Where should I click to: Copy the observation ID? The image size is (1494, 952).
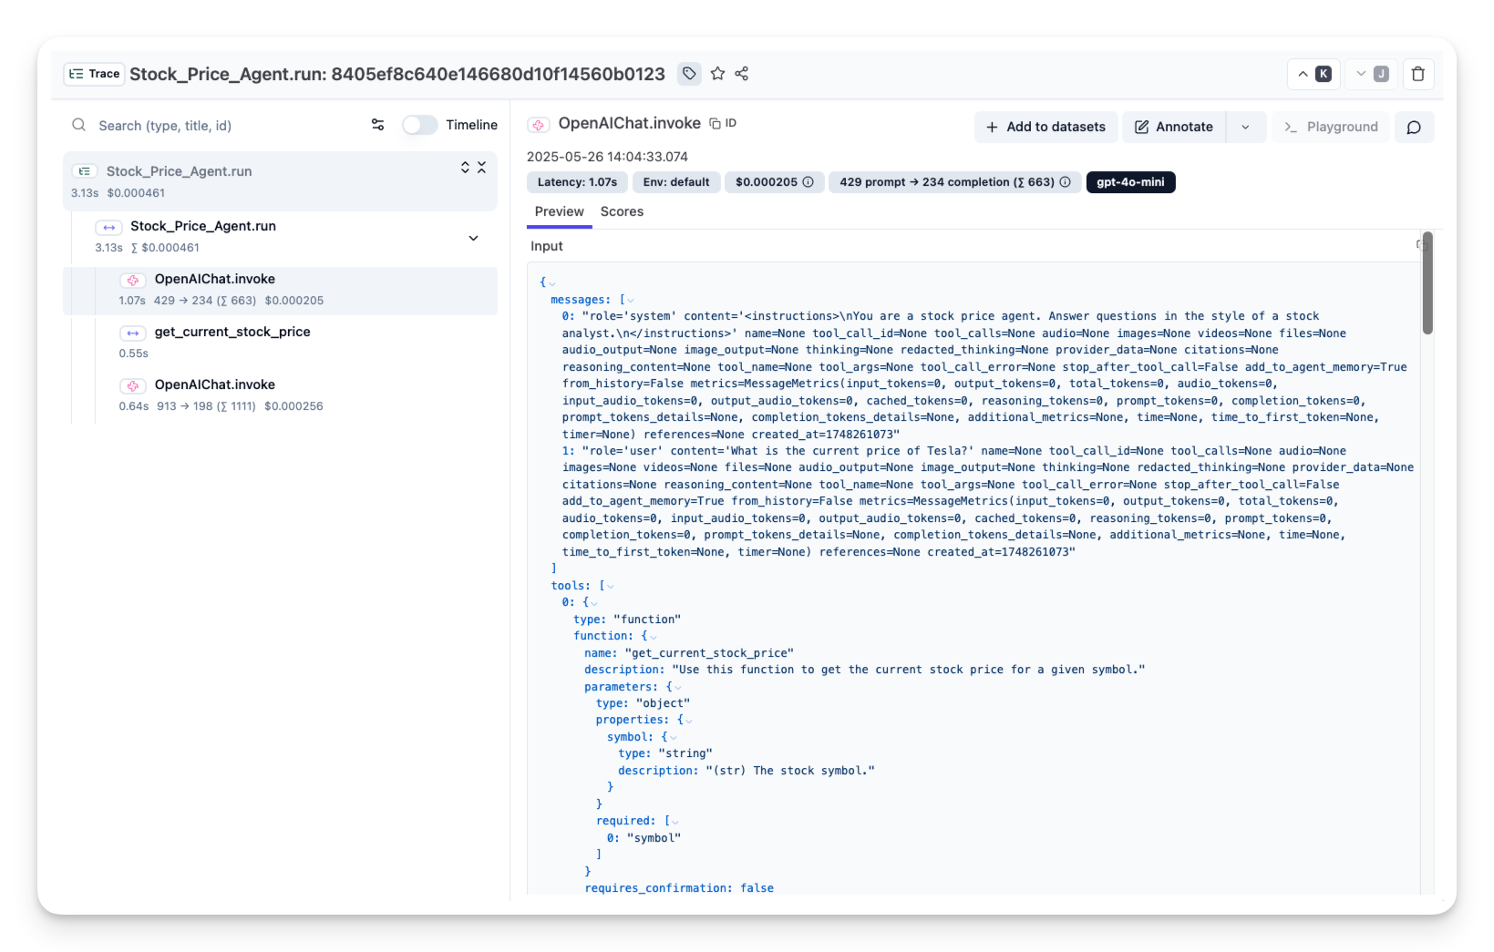coord(723,123)
